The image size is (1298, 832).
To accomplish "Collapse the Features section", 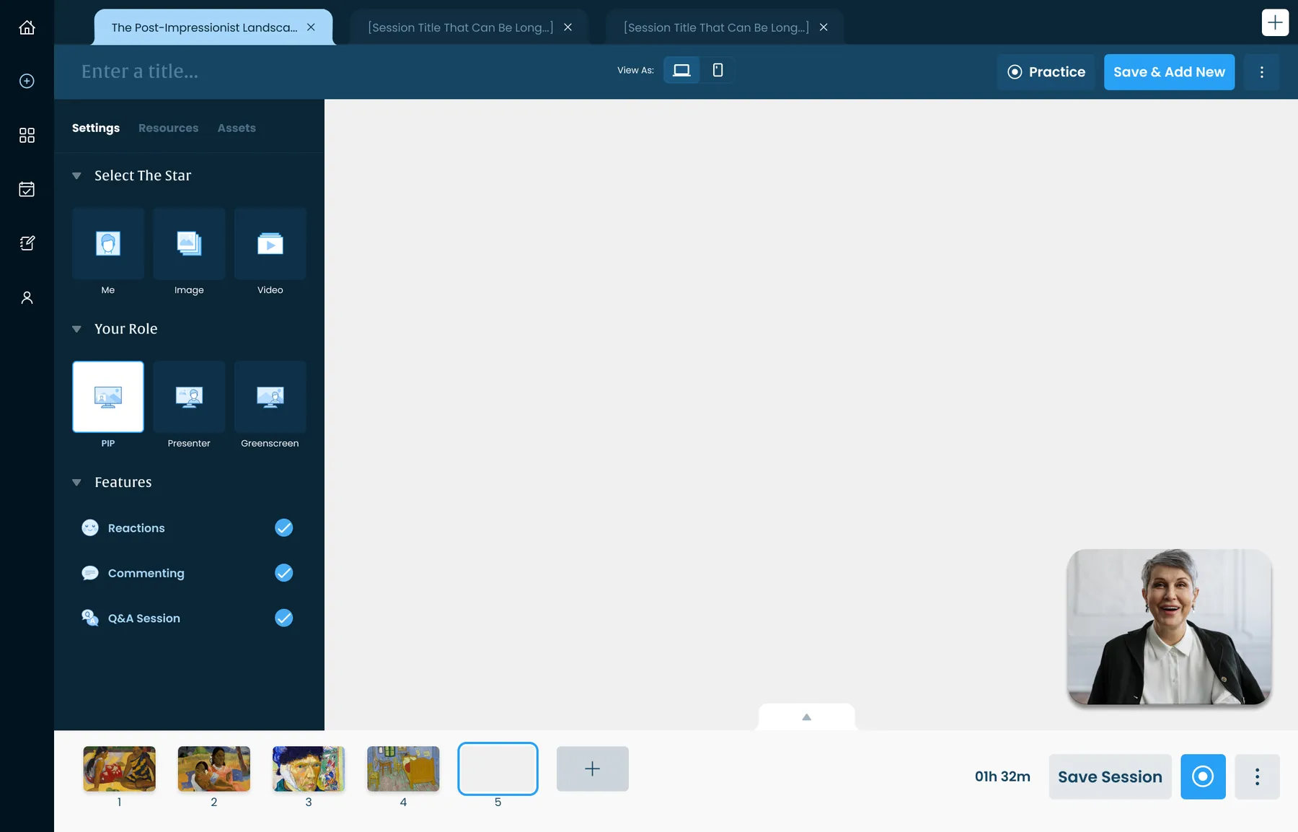I will [x=76, y=482].
